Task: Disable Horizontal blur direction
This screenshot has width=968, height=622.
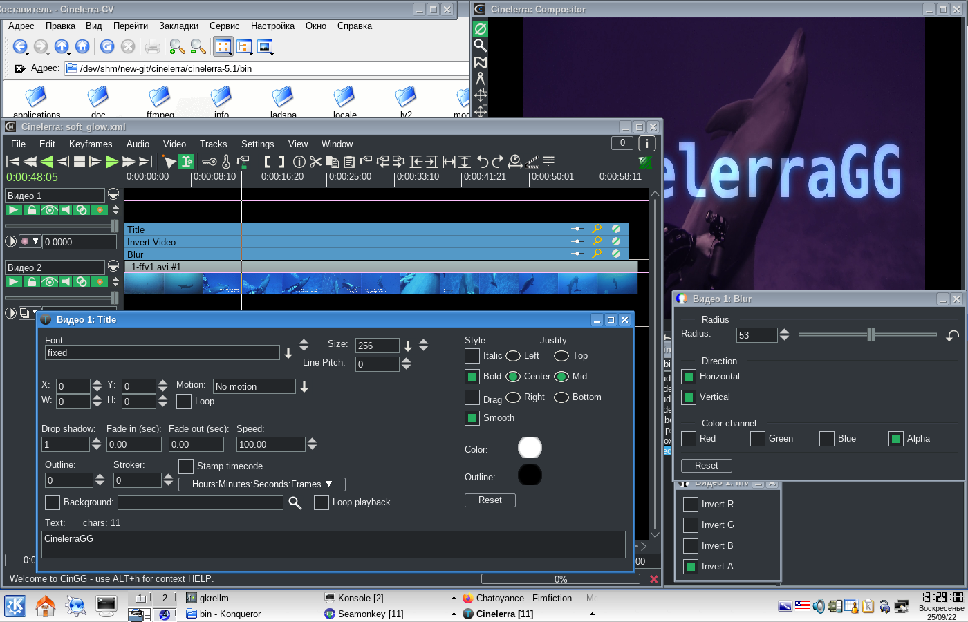Action: [x=689, y=377]
